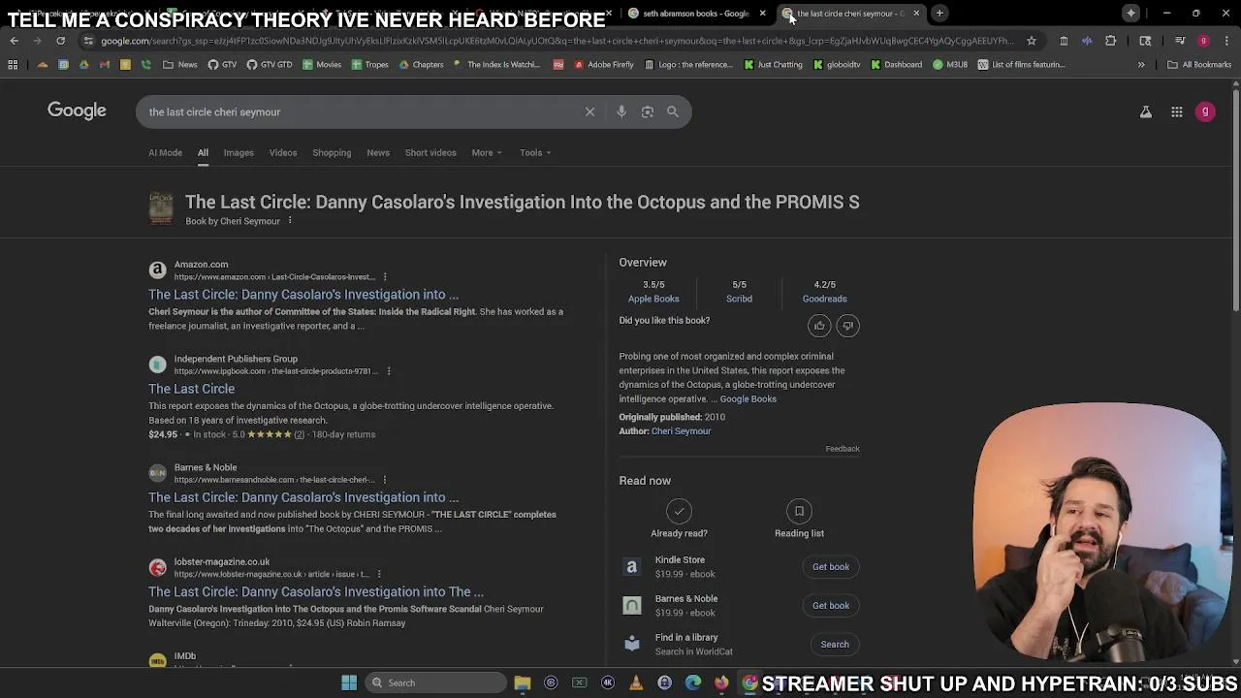This screenshot has width=1241, height=698.
Task: Open more options beside Book by Cheri Seymour
Action: 289,221
